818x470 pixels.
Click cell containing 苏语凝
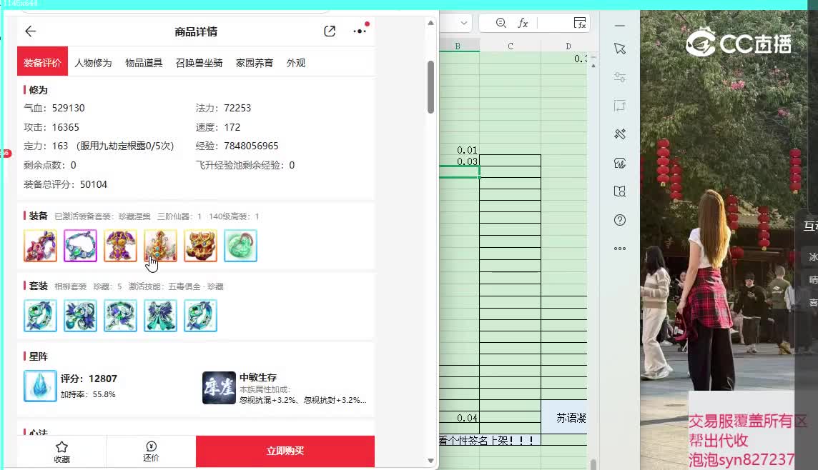coord(564,417)
